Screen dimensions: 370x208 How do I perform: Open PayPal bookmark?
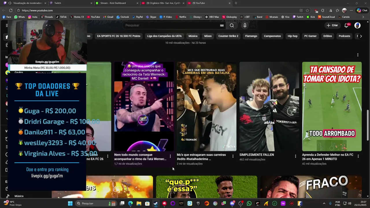click(137, 17)
